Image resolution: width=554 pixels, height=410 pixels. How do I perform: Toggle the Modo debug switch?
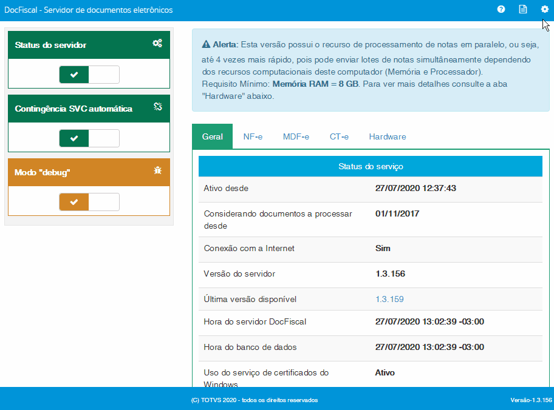(x=89, y=202)
